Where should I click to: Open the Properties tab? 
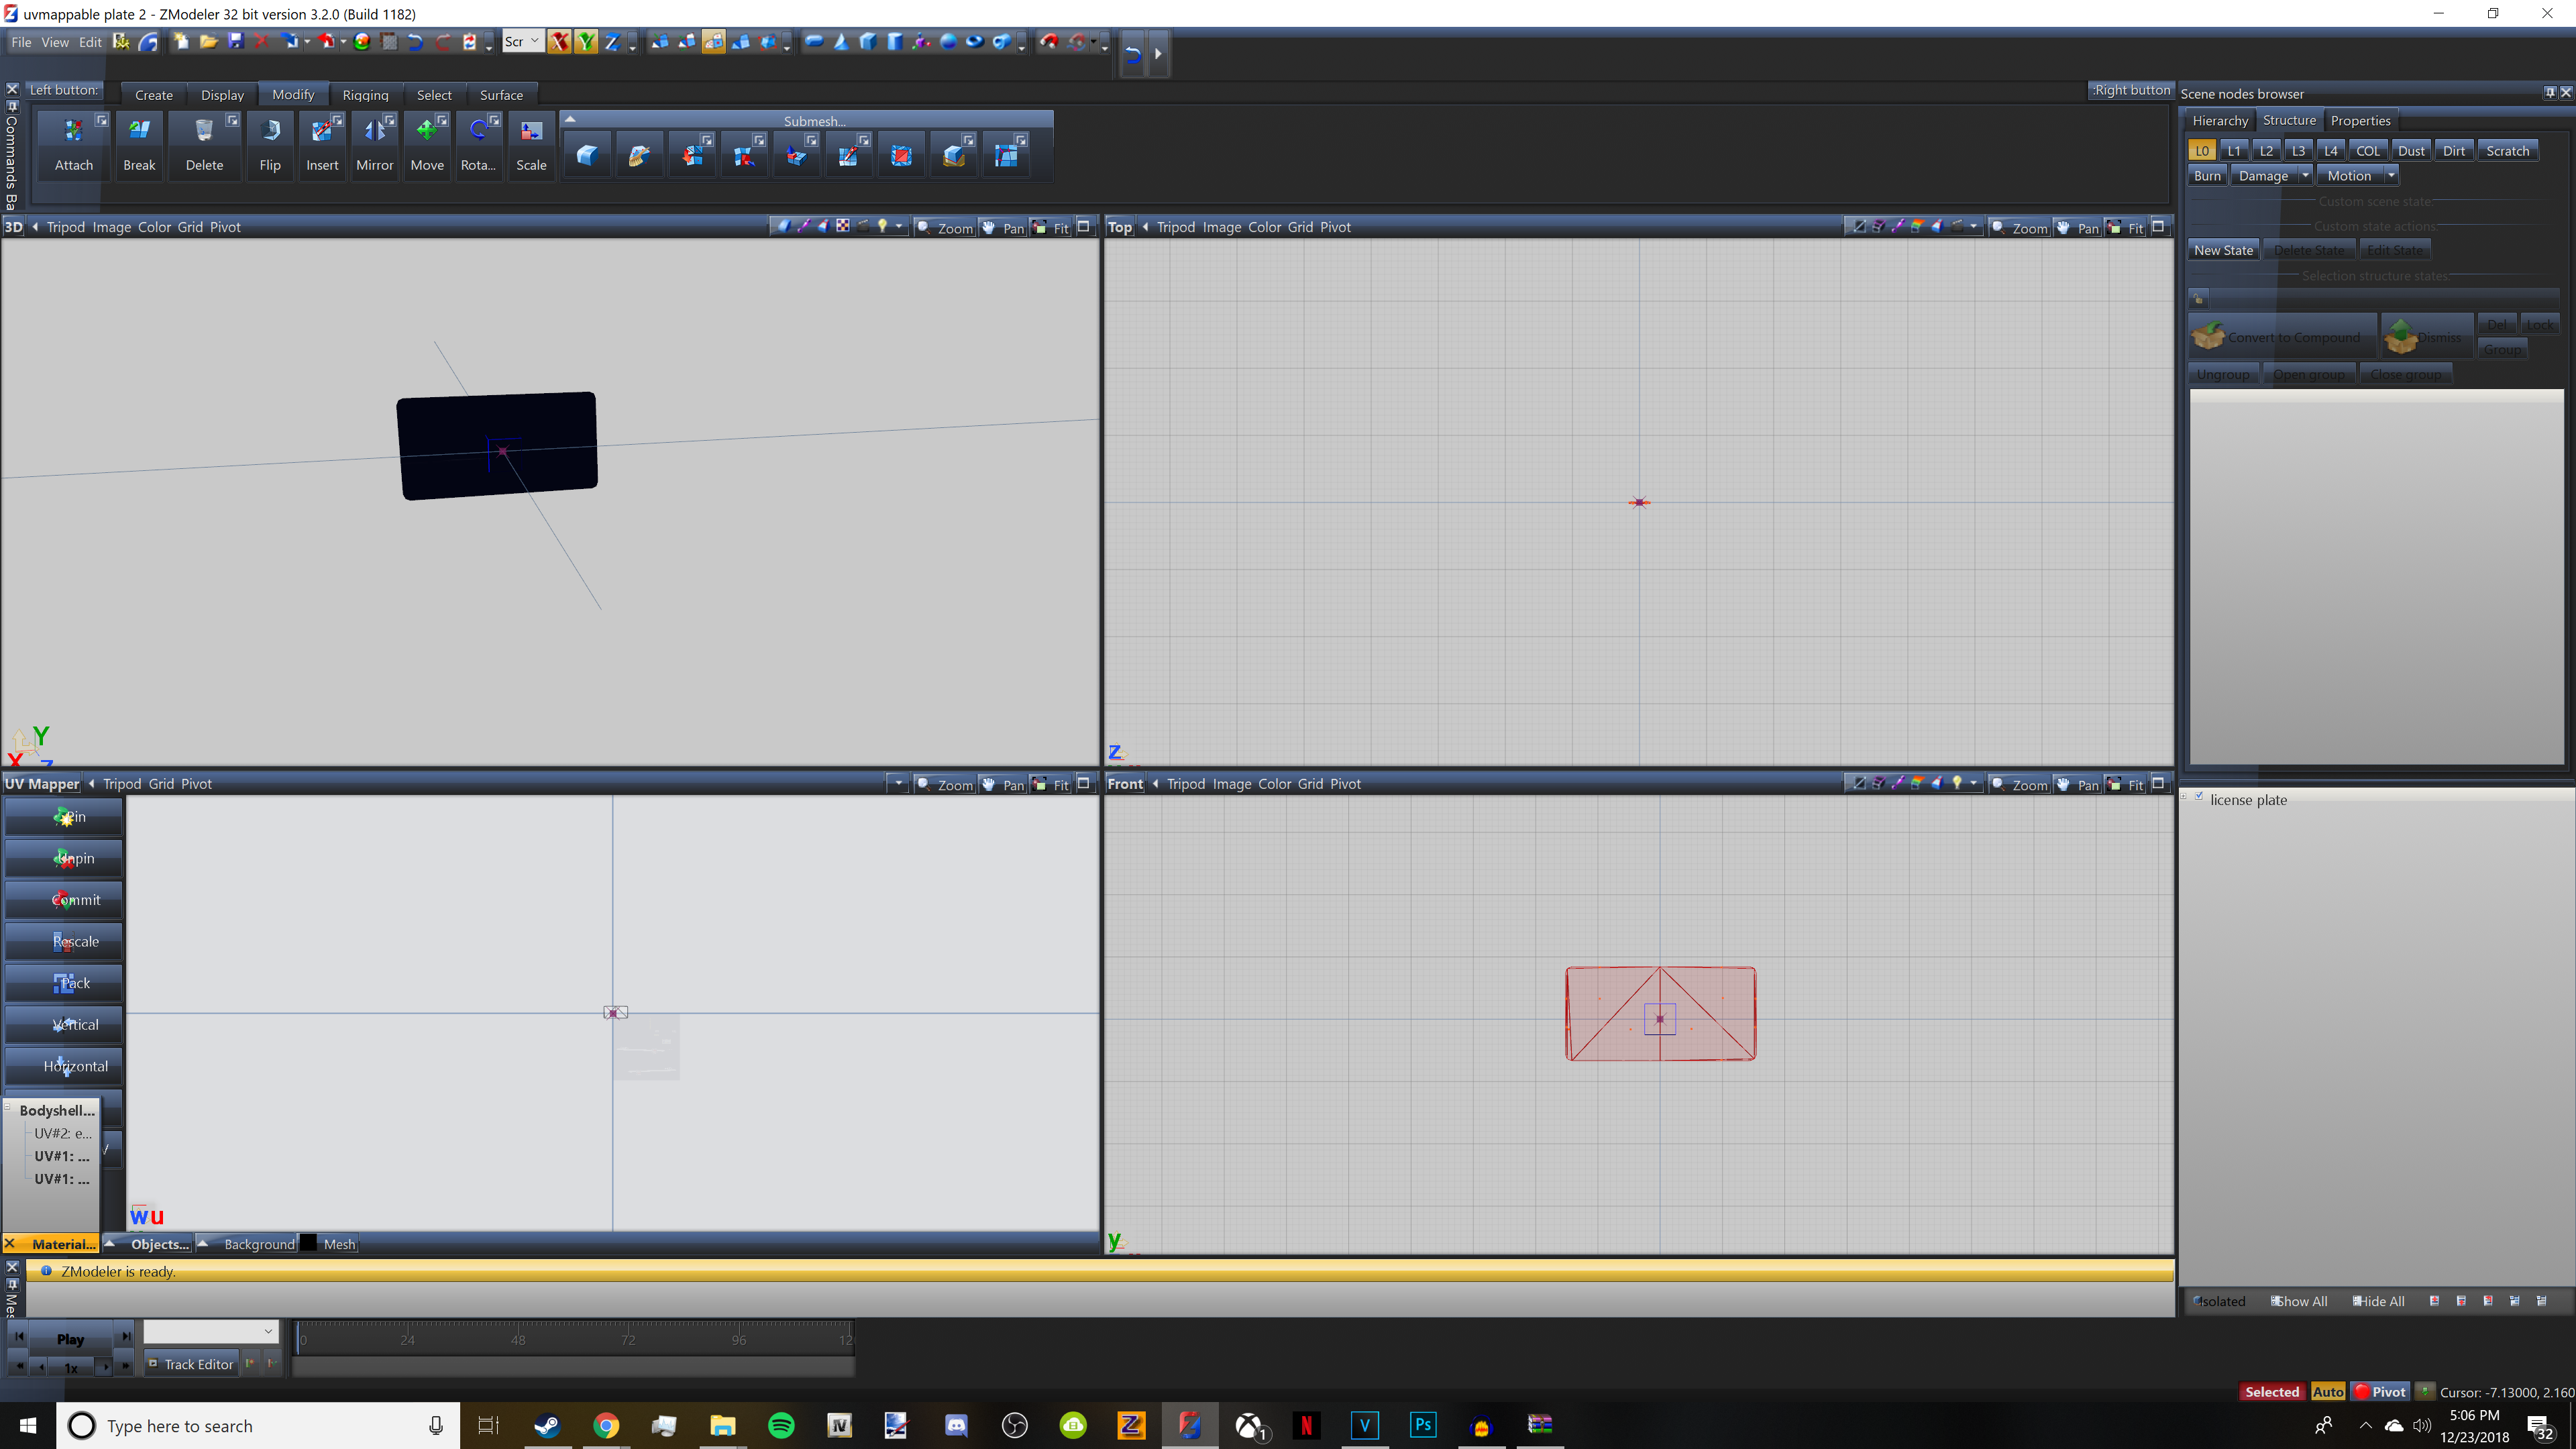coord(2360,121)
